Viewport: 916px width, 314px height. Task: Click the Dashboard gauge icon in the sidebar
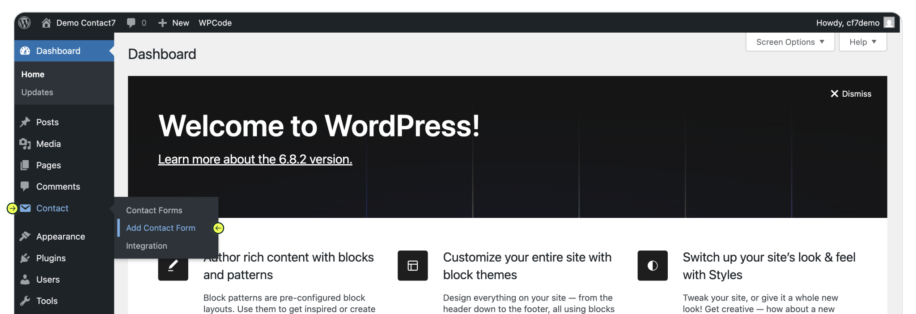tap(25, 51)
